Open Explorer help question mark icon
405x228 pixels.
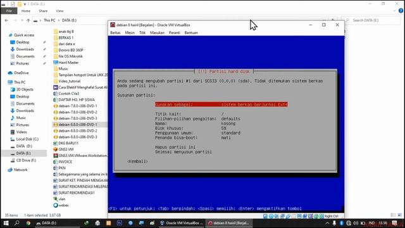click(x=401, y=11)
